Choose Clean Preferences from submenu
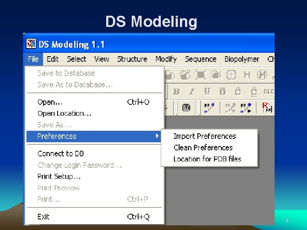Screen dimensions: 307x230 (209, 148)
